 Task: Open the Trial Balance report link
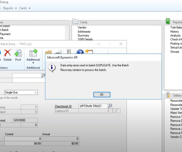[x=176, y=28]
